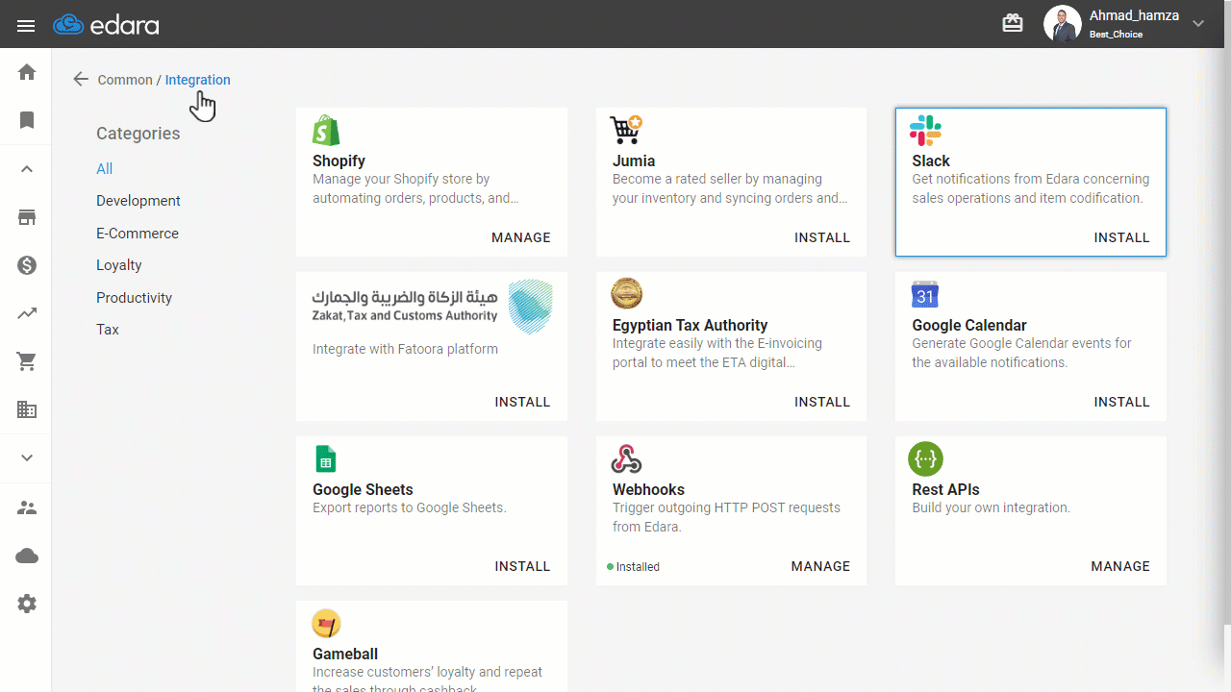Click the Slack logo icon
Image resolution: width=1231 pixels, height=692 pixels.
click(926, 130)
